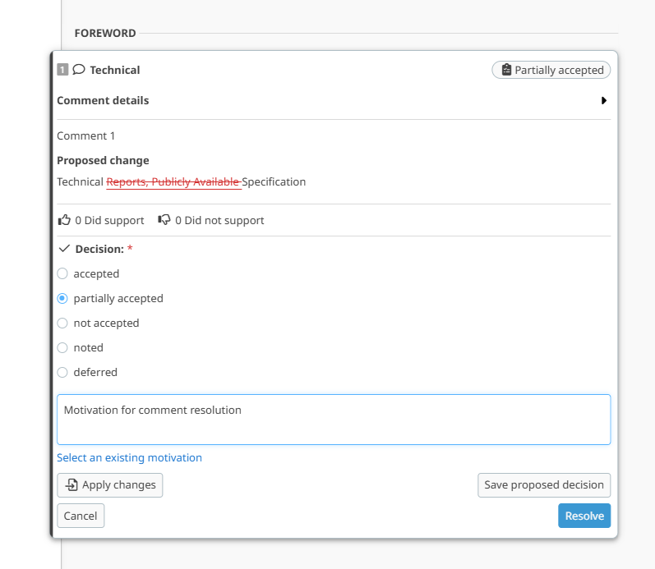Select the accepted decision option
This screenshot has width=655, height=569.
click(62, 273)
